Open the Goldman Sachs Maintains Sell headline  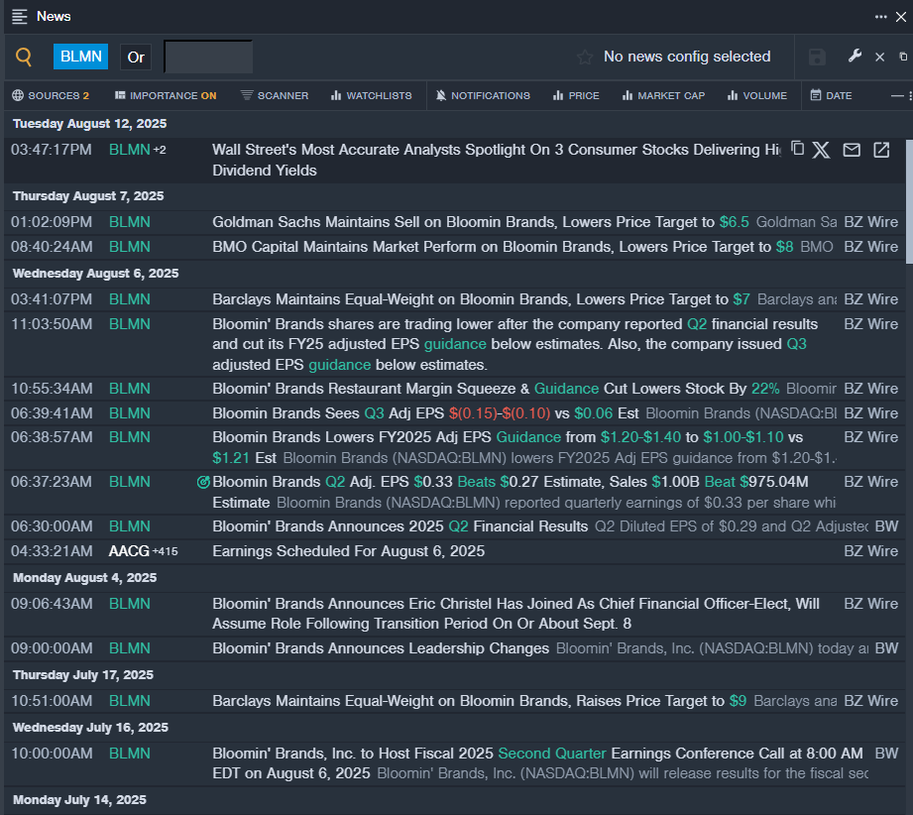[x=481, y=222]
